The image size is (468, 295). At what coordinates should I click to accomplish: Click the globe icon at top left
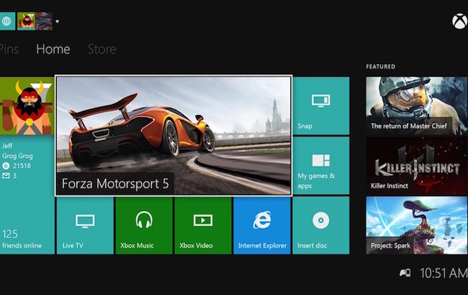click(7, 21)
